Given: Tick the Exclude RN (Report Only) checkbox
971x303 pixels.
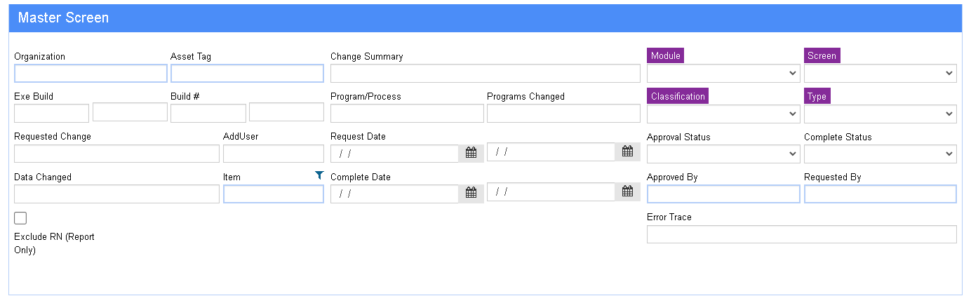Looking at the screenshot, I should click(20, 218).
